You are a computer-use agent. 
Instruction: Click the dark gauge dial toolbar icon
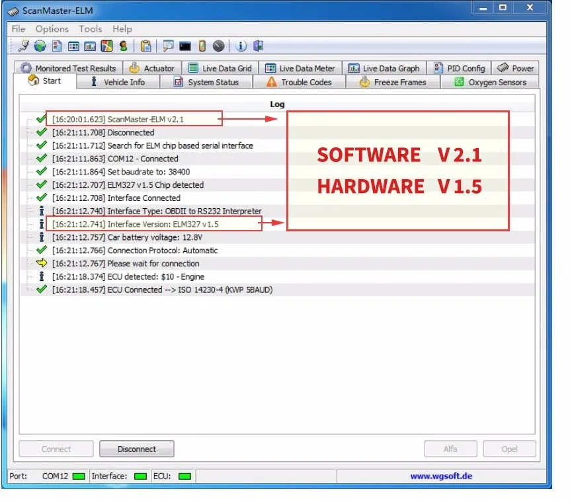coord(219,46)
